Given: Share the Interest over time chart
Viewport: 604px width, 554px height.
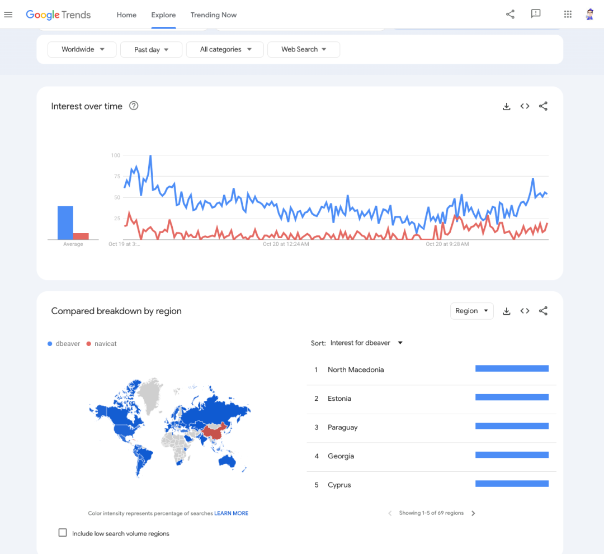Looking at the screenshot, I should coord(543,106).
